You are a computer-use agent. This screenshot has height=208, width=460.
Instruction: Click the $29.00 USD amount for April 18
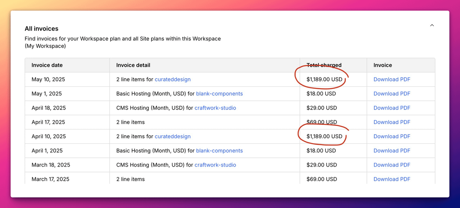point(322,108)
